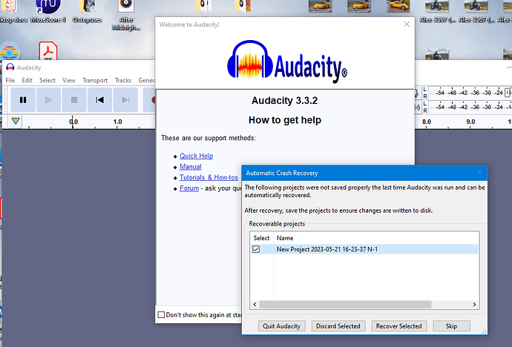Click the Play button in the toolbar
The width and height of the screenshot is (512, 347).
[x=48, y=100]
